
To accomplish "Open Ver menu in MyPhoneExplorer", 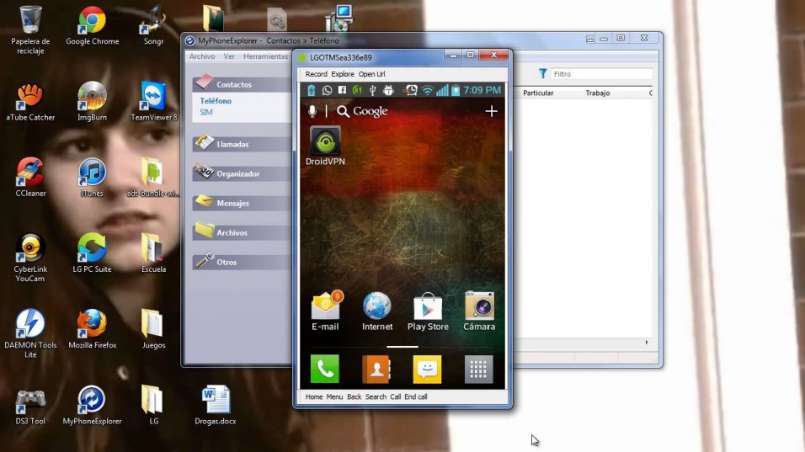I will click(x=229, y=56).
